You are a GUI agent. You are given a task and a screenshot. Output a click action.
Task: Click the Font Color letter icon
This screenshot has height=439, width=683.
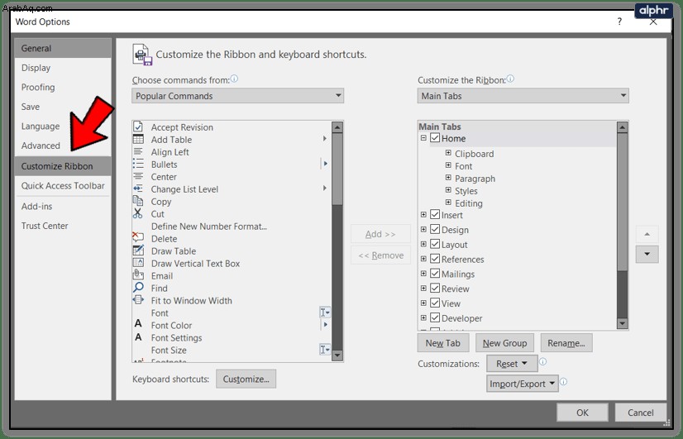pyautogui.click(x=138, y=324)
